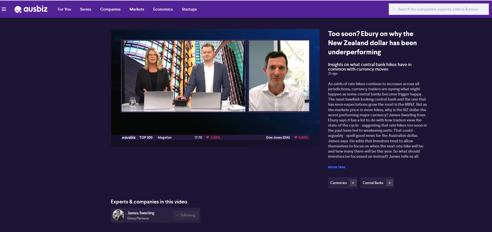This screenshot has height=232, width=492.
Task: Focus the search companies and experts field
Action: click(439, 9)
